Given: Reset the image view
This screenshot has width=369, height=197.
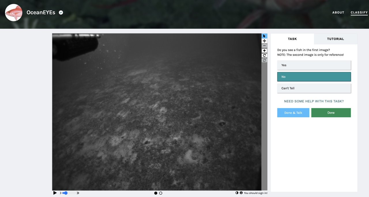Looking at the screenshot, I should [x=264, y=60].
